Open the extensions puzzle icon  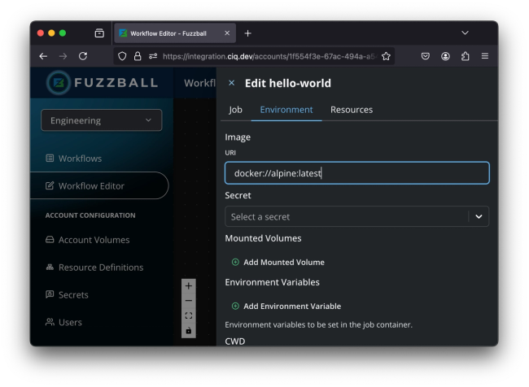coord(466,56)
